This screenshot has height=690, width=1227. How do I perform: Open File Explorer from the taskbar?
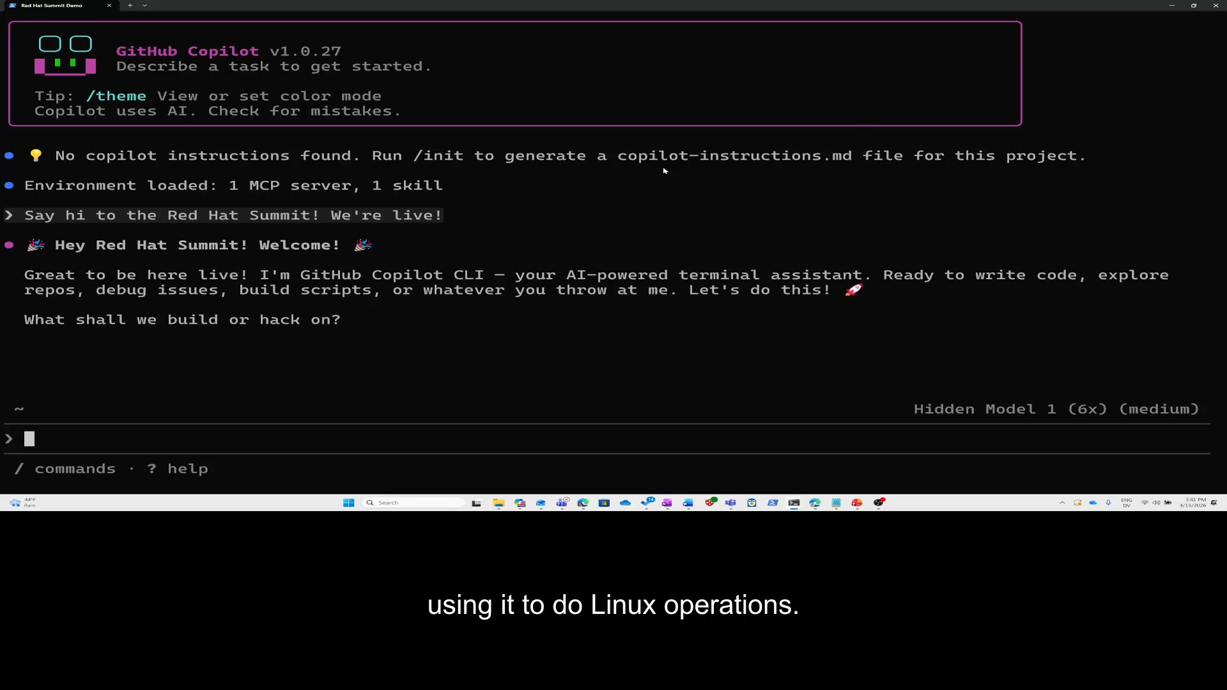click(498, 503)
